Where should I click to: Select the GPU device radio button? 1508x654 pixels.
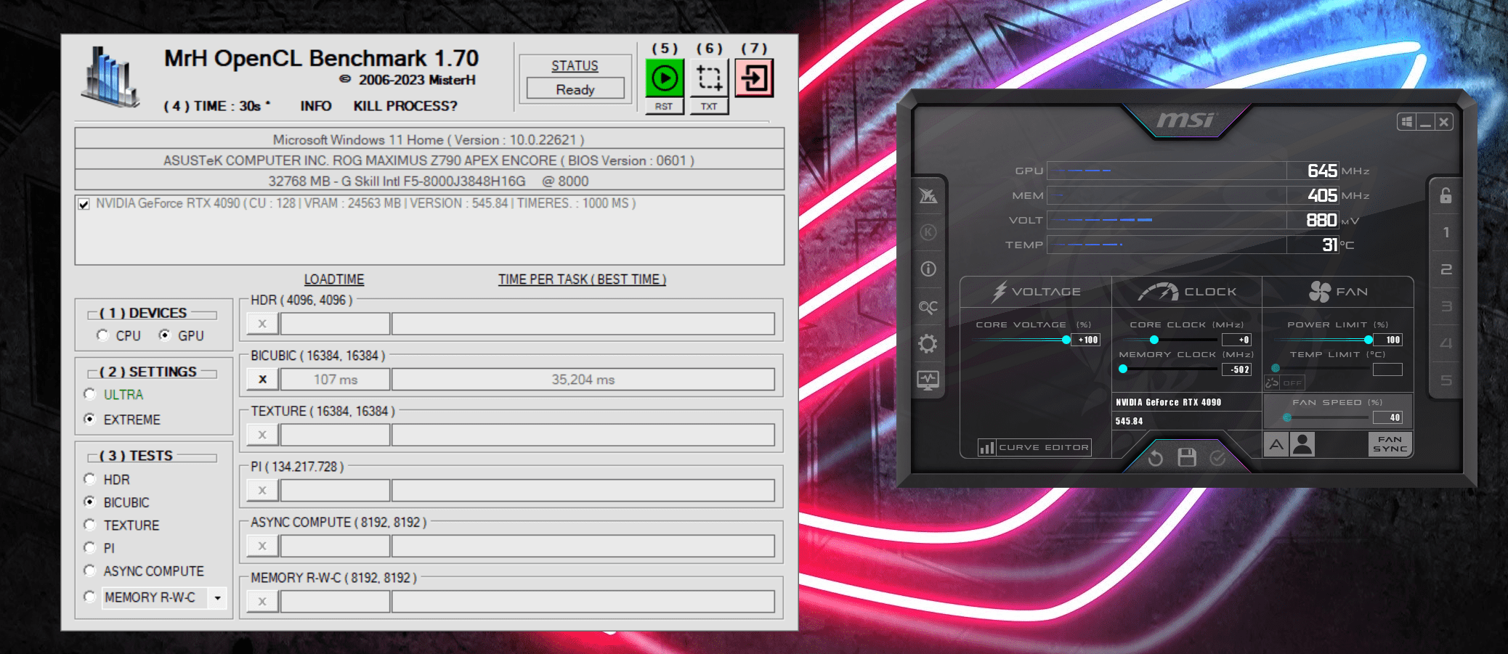click(165, 335)
